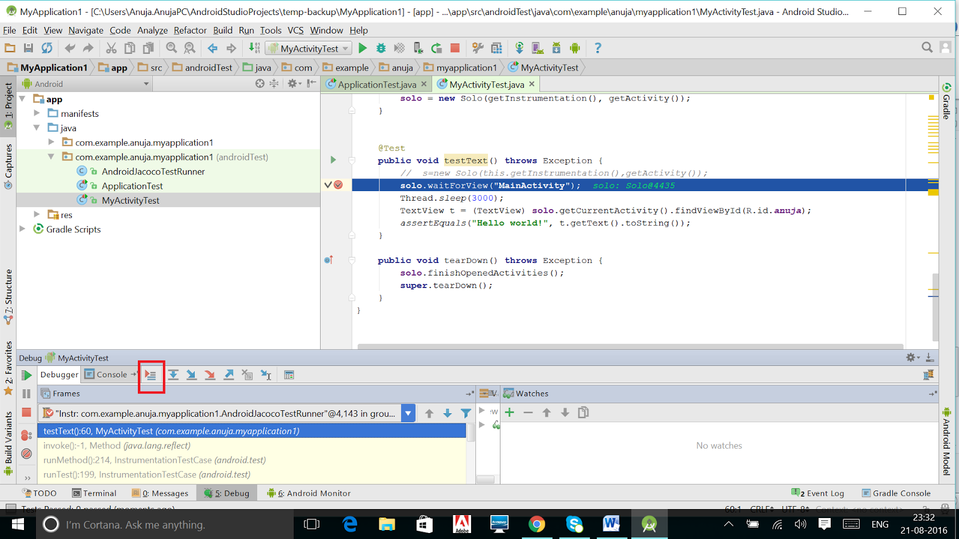
Task: Click the Force Step Into red arrow
Action: pyautogui.click(x=210, y=375)
